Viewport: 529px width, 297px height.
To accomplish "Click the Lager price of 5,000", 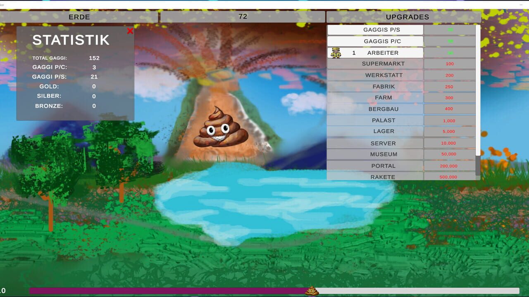I will (x=450, y=131).
